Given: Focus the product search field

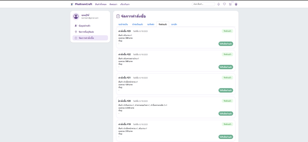Looking at the screenshot, I should coord(203,4).
